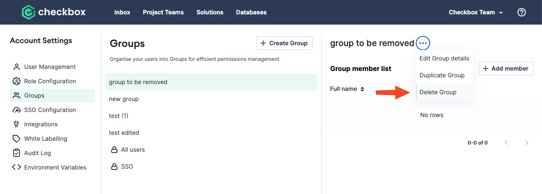Click the Integrations plug icon
Viewport: 542px width, 194px height.
(17, 124)
